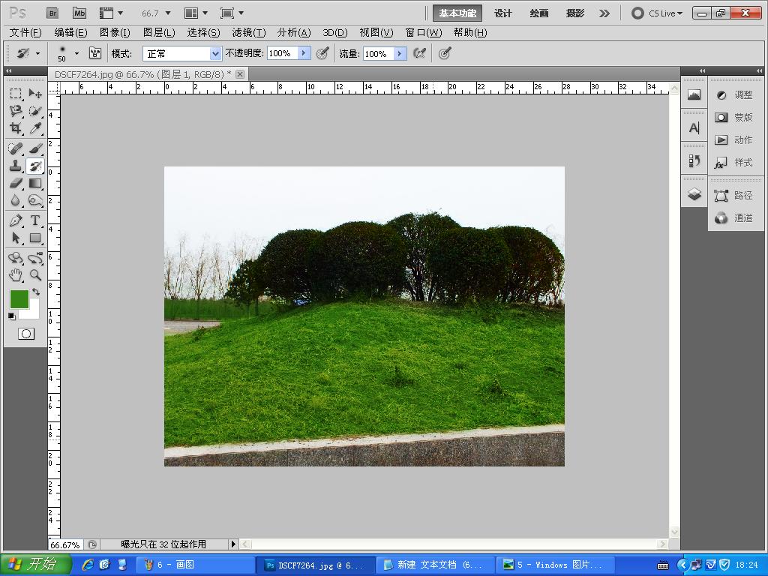This screenshot has height=576, width=768.
Task: Select the Brush tool
Action: [35, 148]
